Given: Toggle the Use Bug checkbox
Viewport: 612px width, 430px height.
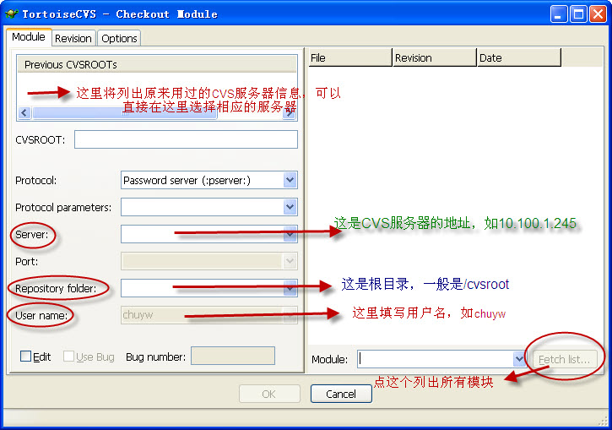Looking at the screenshot, I should click(68, 357).
